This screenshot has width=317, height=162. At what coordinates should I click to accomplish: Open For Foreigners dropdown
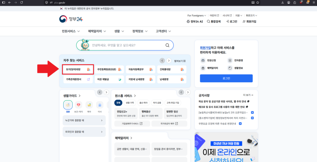(197, 15)
